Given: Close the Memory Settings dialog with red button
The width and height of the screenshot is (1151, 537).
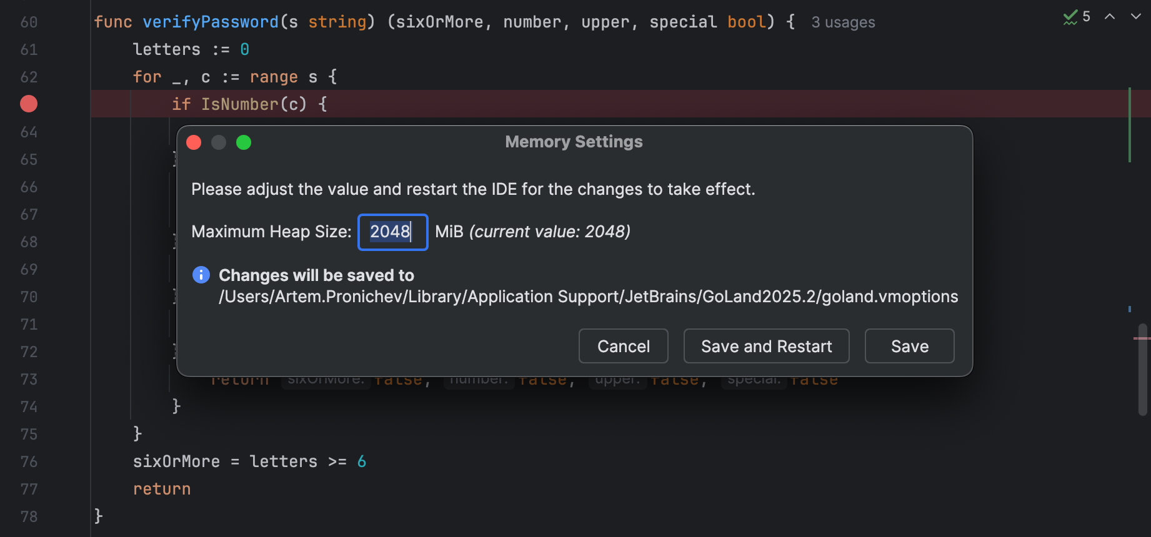Looking at the screenshot, I should coord(194,143).
